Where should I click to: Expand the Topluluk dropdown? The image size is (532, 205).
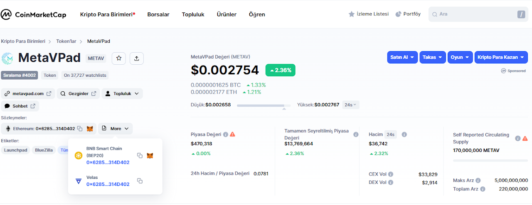(122, 93)
